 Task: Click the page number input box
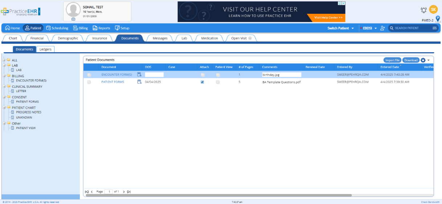pyautogui.click(x=109, y=192)
